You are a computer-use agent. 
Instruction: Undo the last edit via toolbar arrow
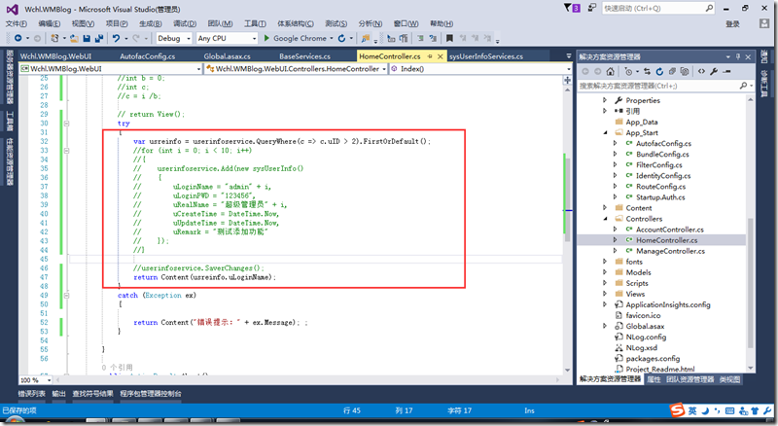[116, 38]
